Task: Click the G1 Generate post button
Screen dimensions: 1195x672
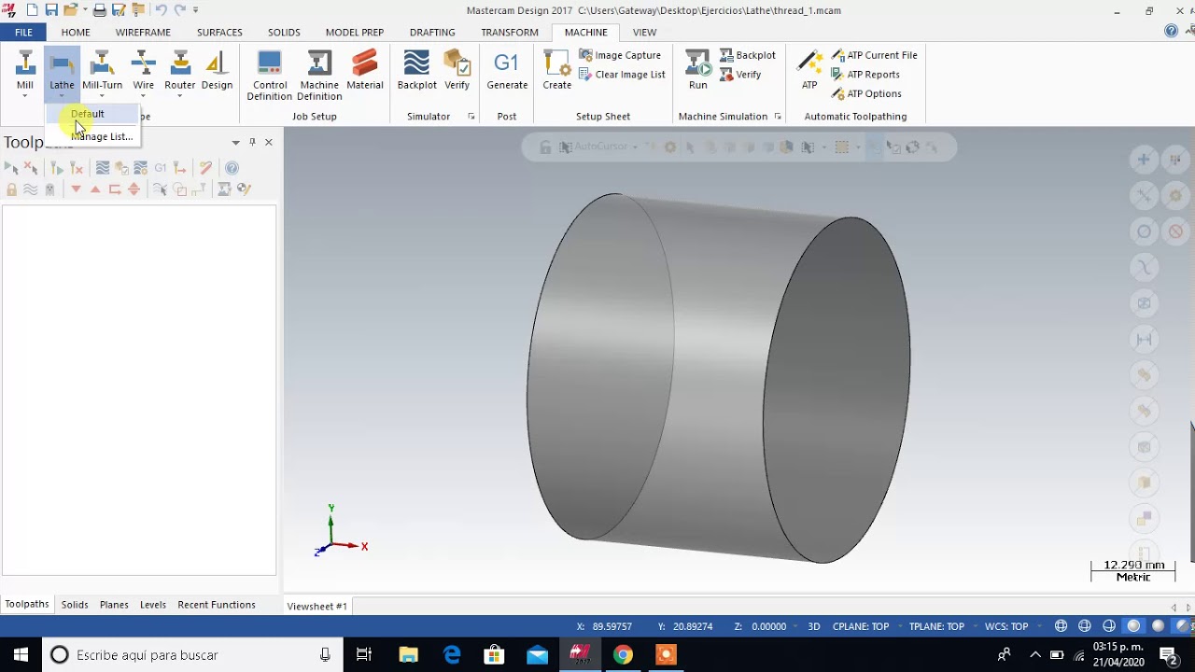Action: point(507,72)
